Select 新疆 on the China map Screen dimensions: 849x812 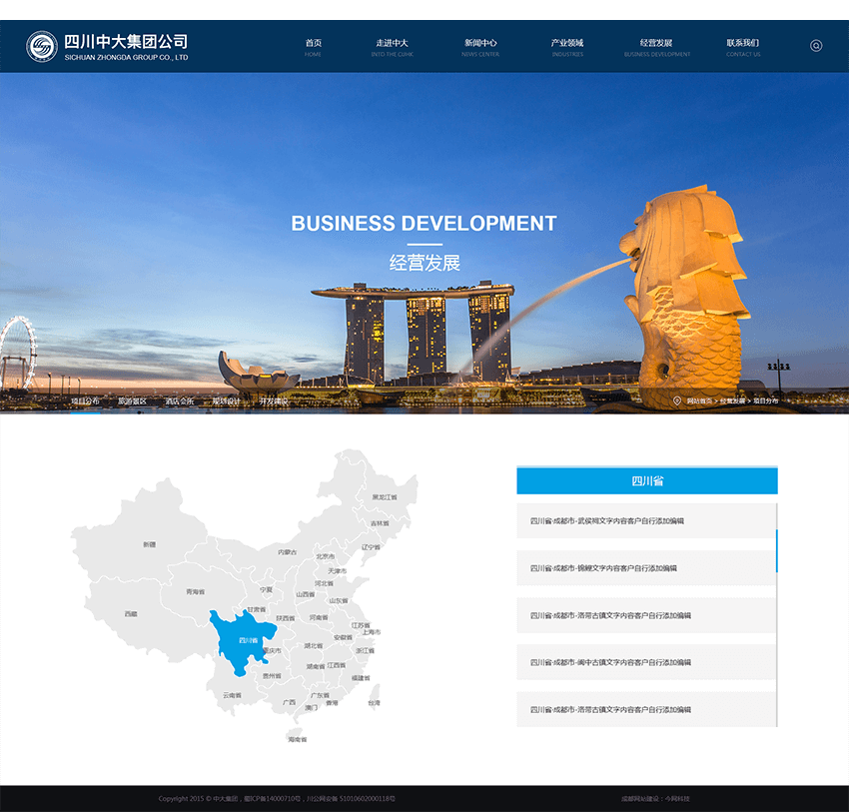pos(150,544)
